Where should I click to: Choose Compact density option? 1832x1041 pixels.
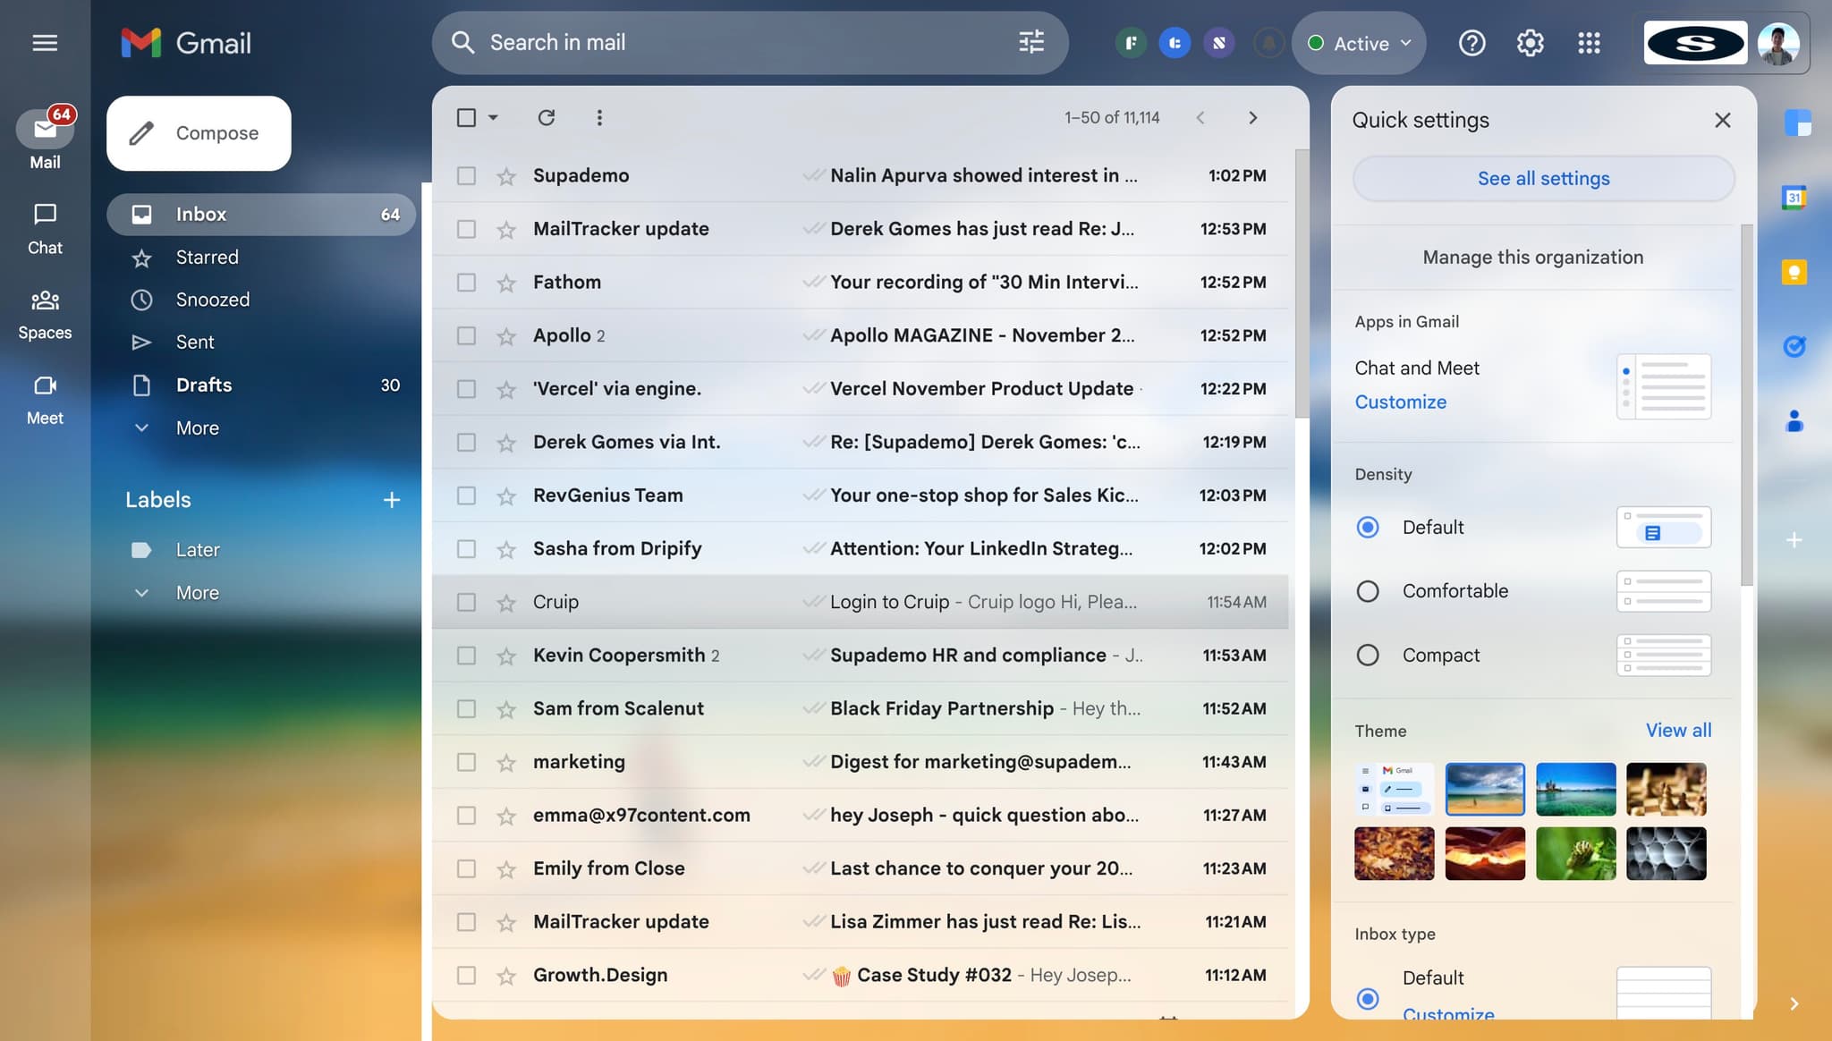(x=1368, y=656)
